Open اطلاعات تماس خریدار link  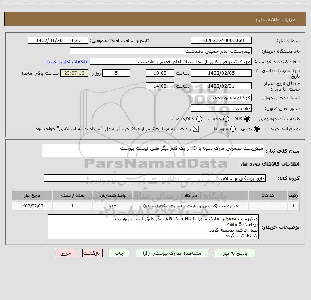67,62
